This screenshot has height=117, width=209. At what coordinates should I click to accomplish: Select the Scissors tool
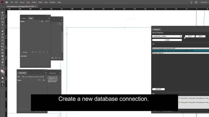coord(2,44)
